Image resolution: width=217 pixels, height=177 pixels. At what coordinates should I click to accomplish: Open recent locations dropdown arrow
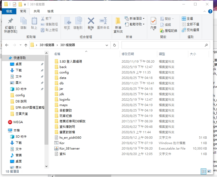click(x=20, y=45)
